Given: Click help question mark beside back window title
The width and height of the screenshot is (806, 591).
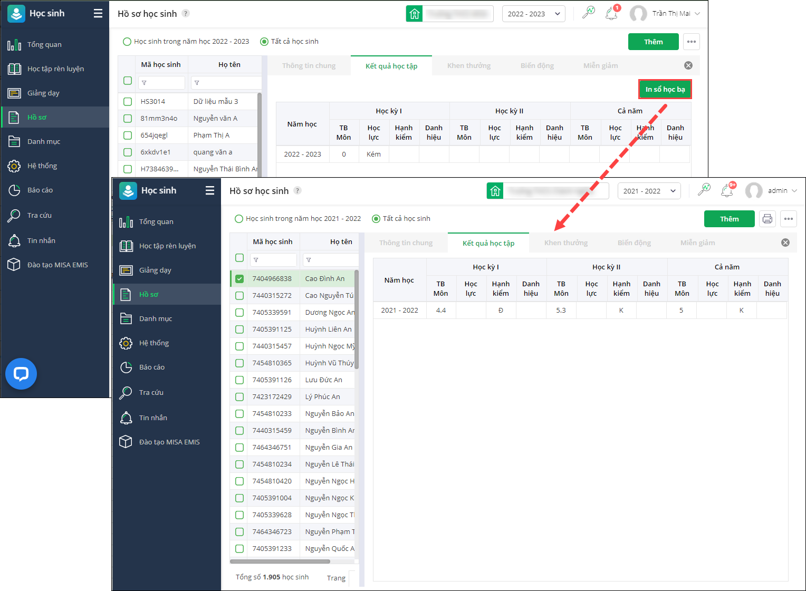Looking at the screenshot, I should 186,14.
